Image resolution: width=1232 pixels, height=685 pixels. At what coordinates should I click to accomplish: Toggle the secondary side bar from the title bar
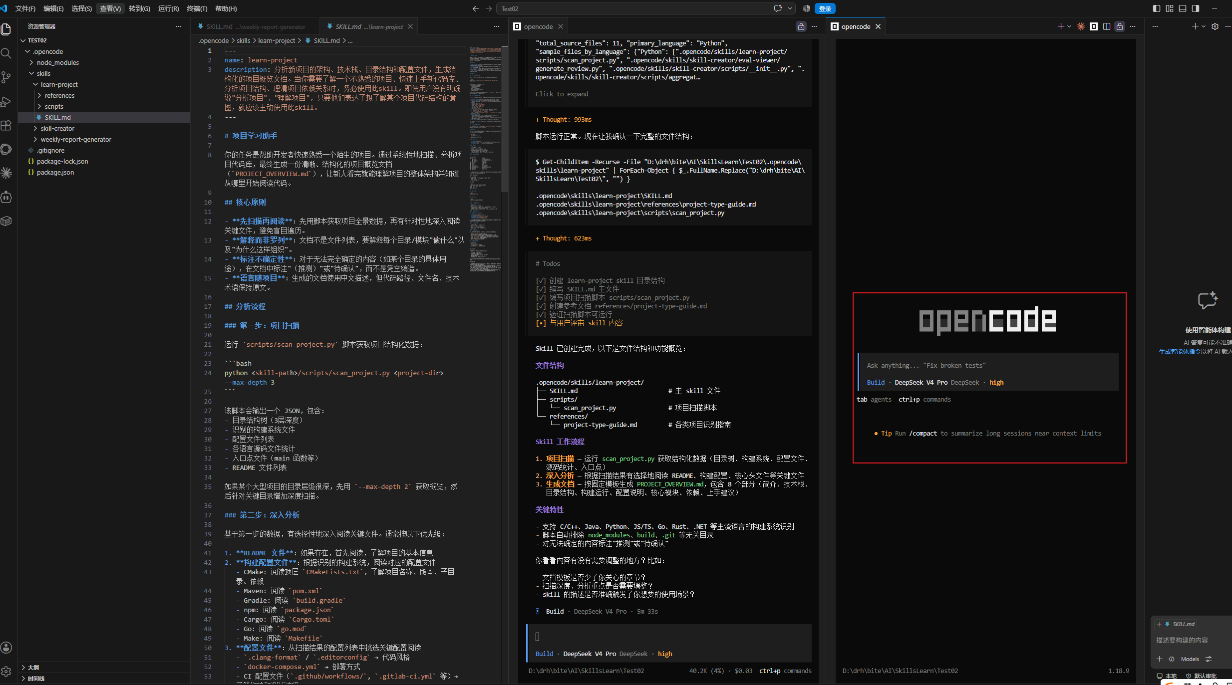(x=1196, y=8)
